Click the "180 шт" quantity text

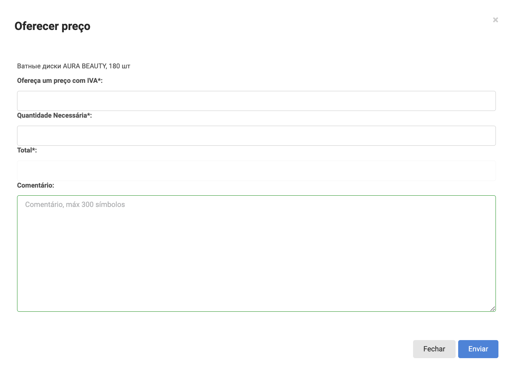(x=120, y=66)
